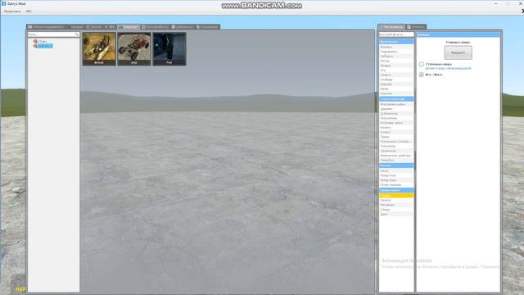Select the Гидравлика tool
Screen dimensions: 524x295
[x=396, y=52]
